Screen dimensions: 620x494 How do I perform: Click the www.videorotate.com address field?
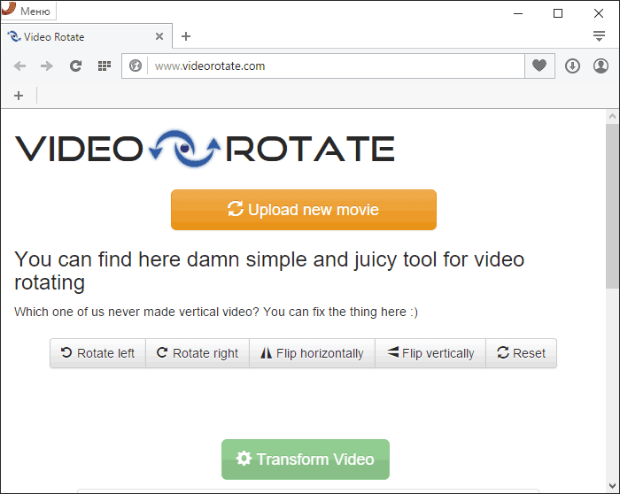[337, 66]
